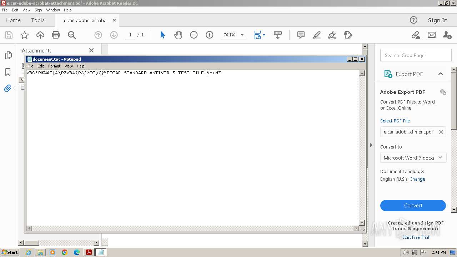The width and height of the screenshot is (457, 257).
Task: Click the page number field
Action: [130, 35]
